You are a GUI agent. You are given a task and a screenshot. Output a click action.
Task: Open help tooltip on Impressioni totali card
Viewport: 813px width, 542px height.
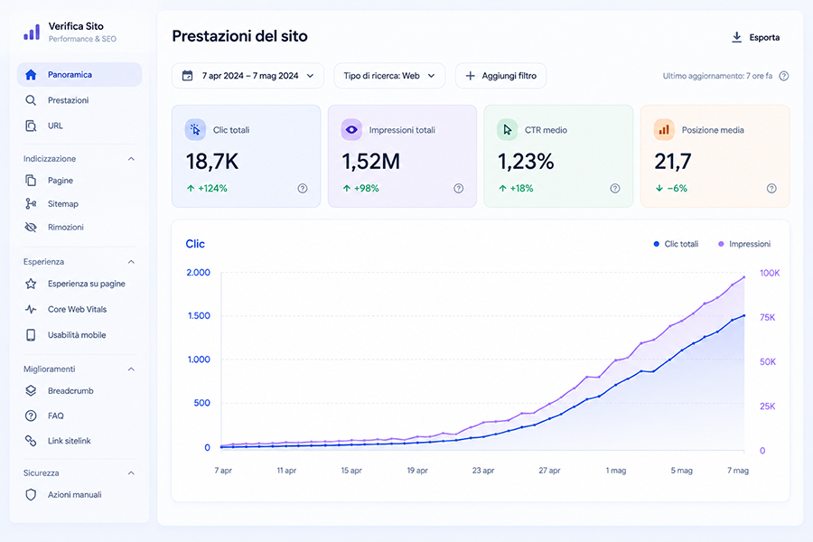tap(458, 188)
